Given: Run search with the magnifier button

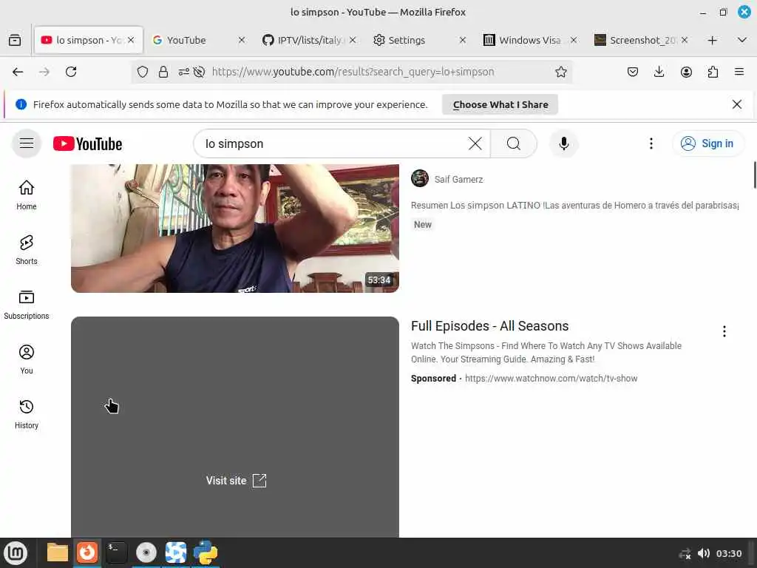Looking at the screenshot, I should click(x=514, y=143).
